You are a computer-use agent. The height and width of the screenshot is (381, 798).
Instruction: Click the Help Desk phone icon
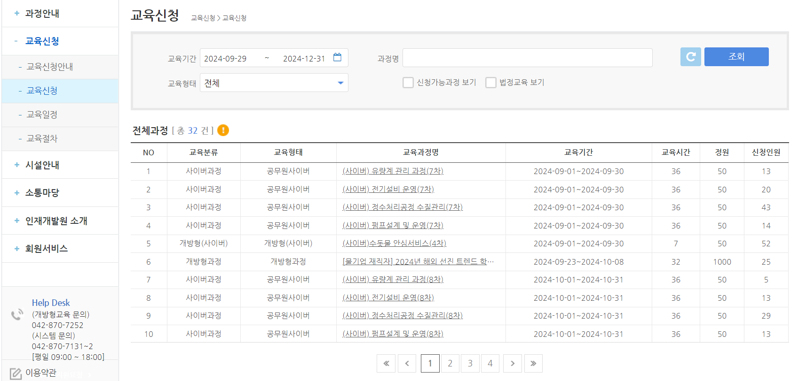click(x=17, y=314)
